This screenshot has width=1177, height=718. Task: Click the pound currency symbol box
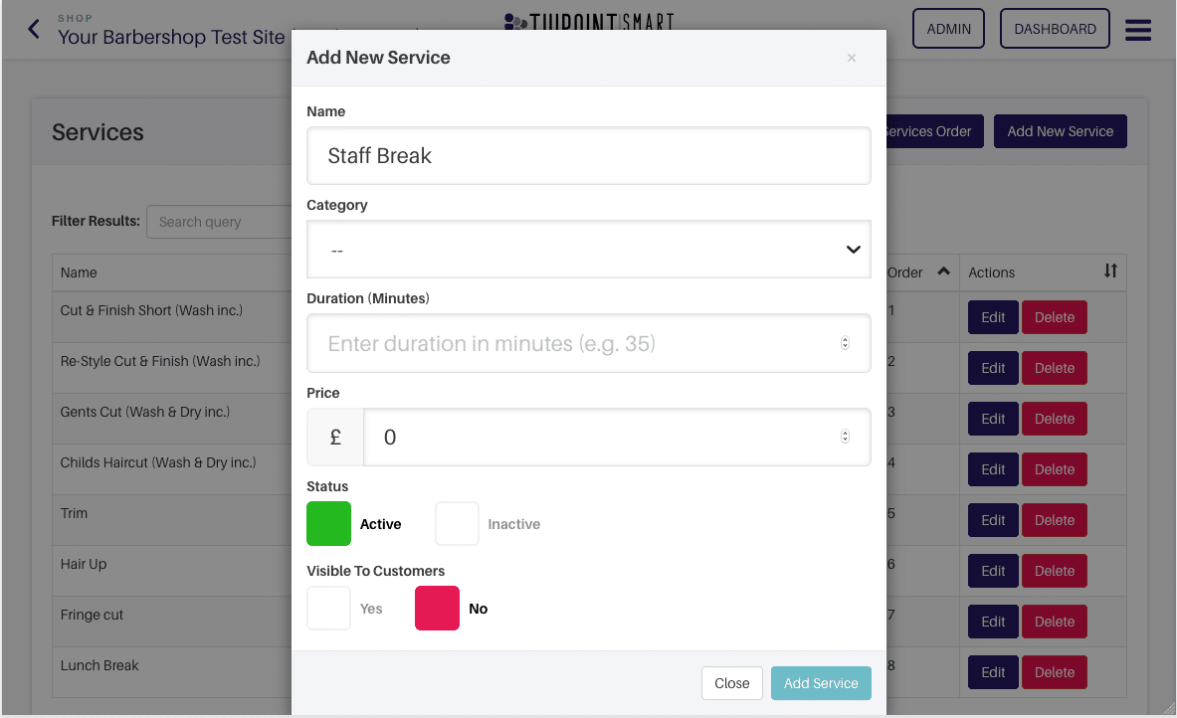point(335,437)
